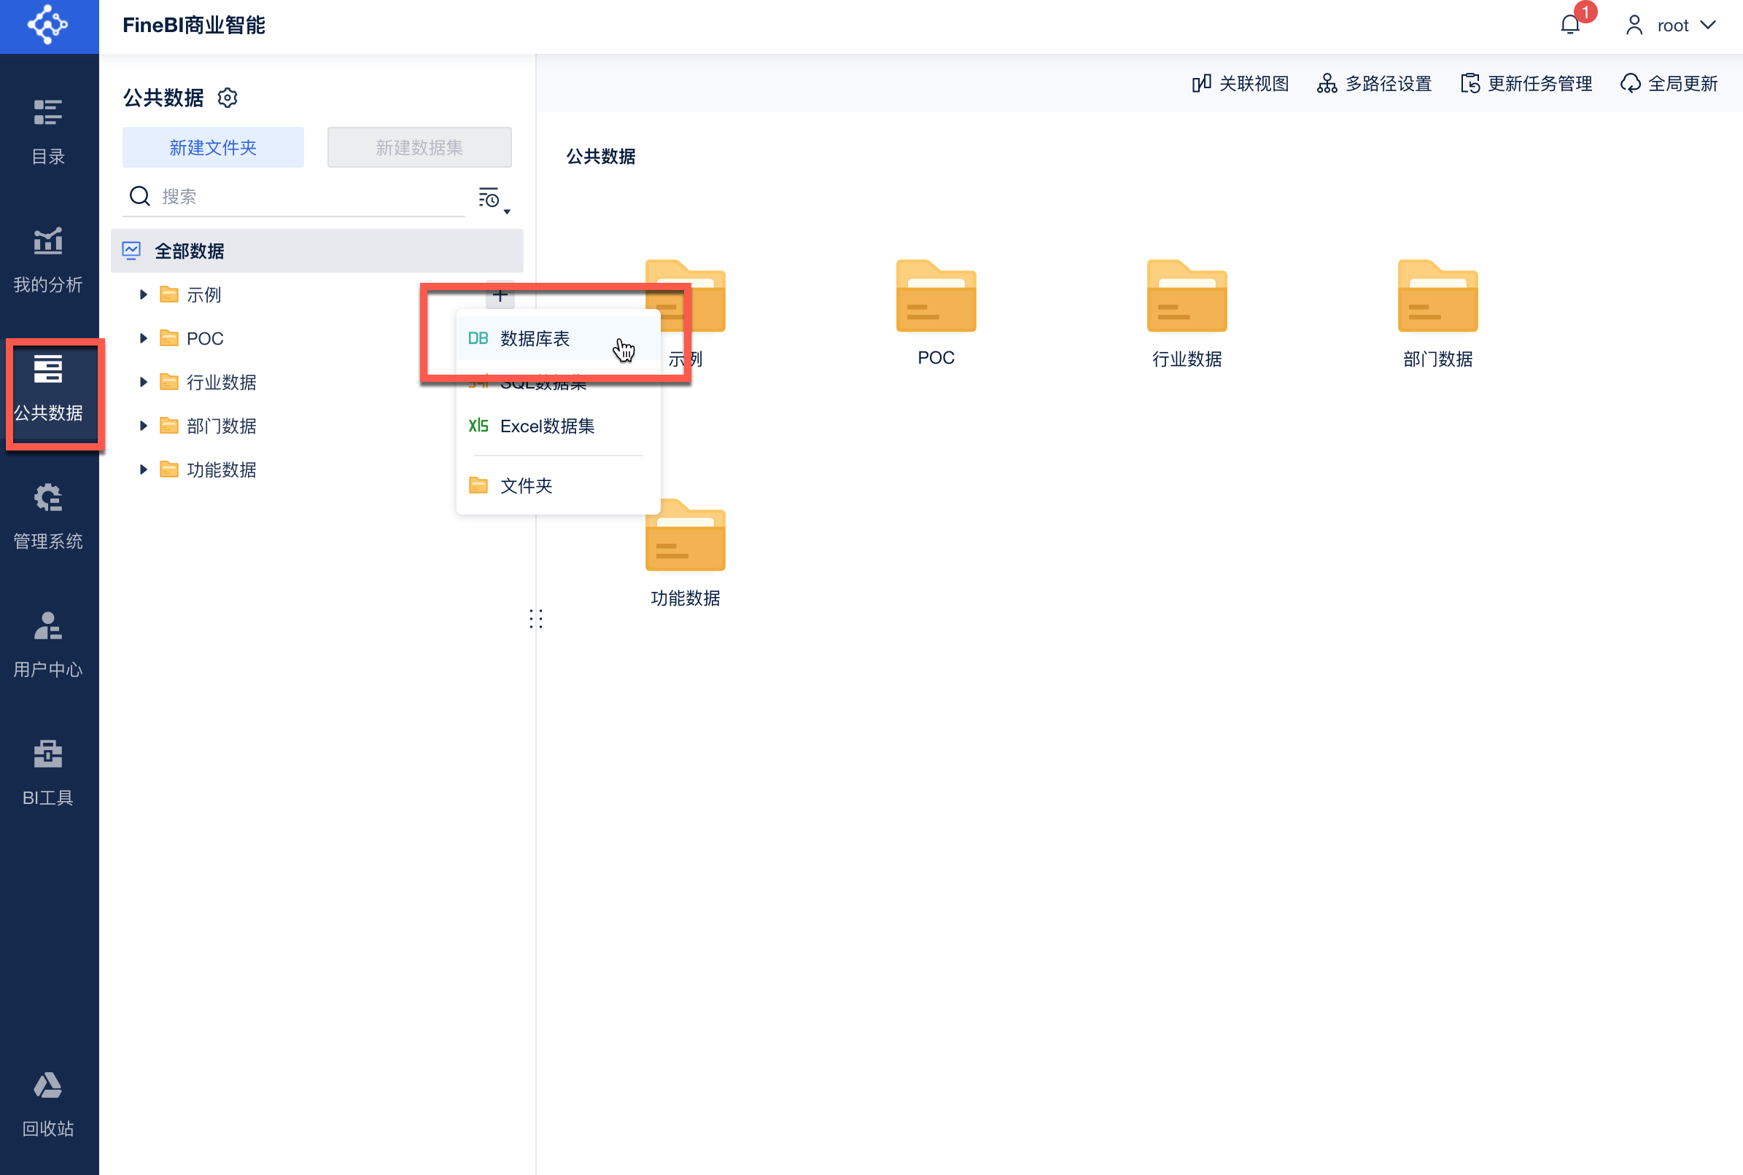Click the notification bell icon

pos(1570,26)
